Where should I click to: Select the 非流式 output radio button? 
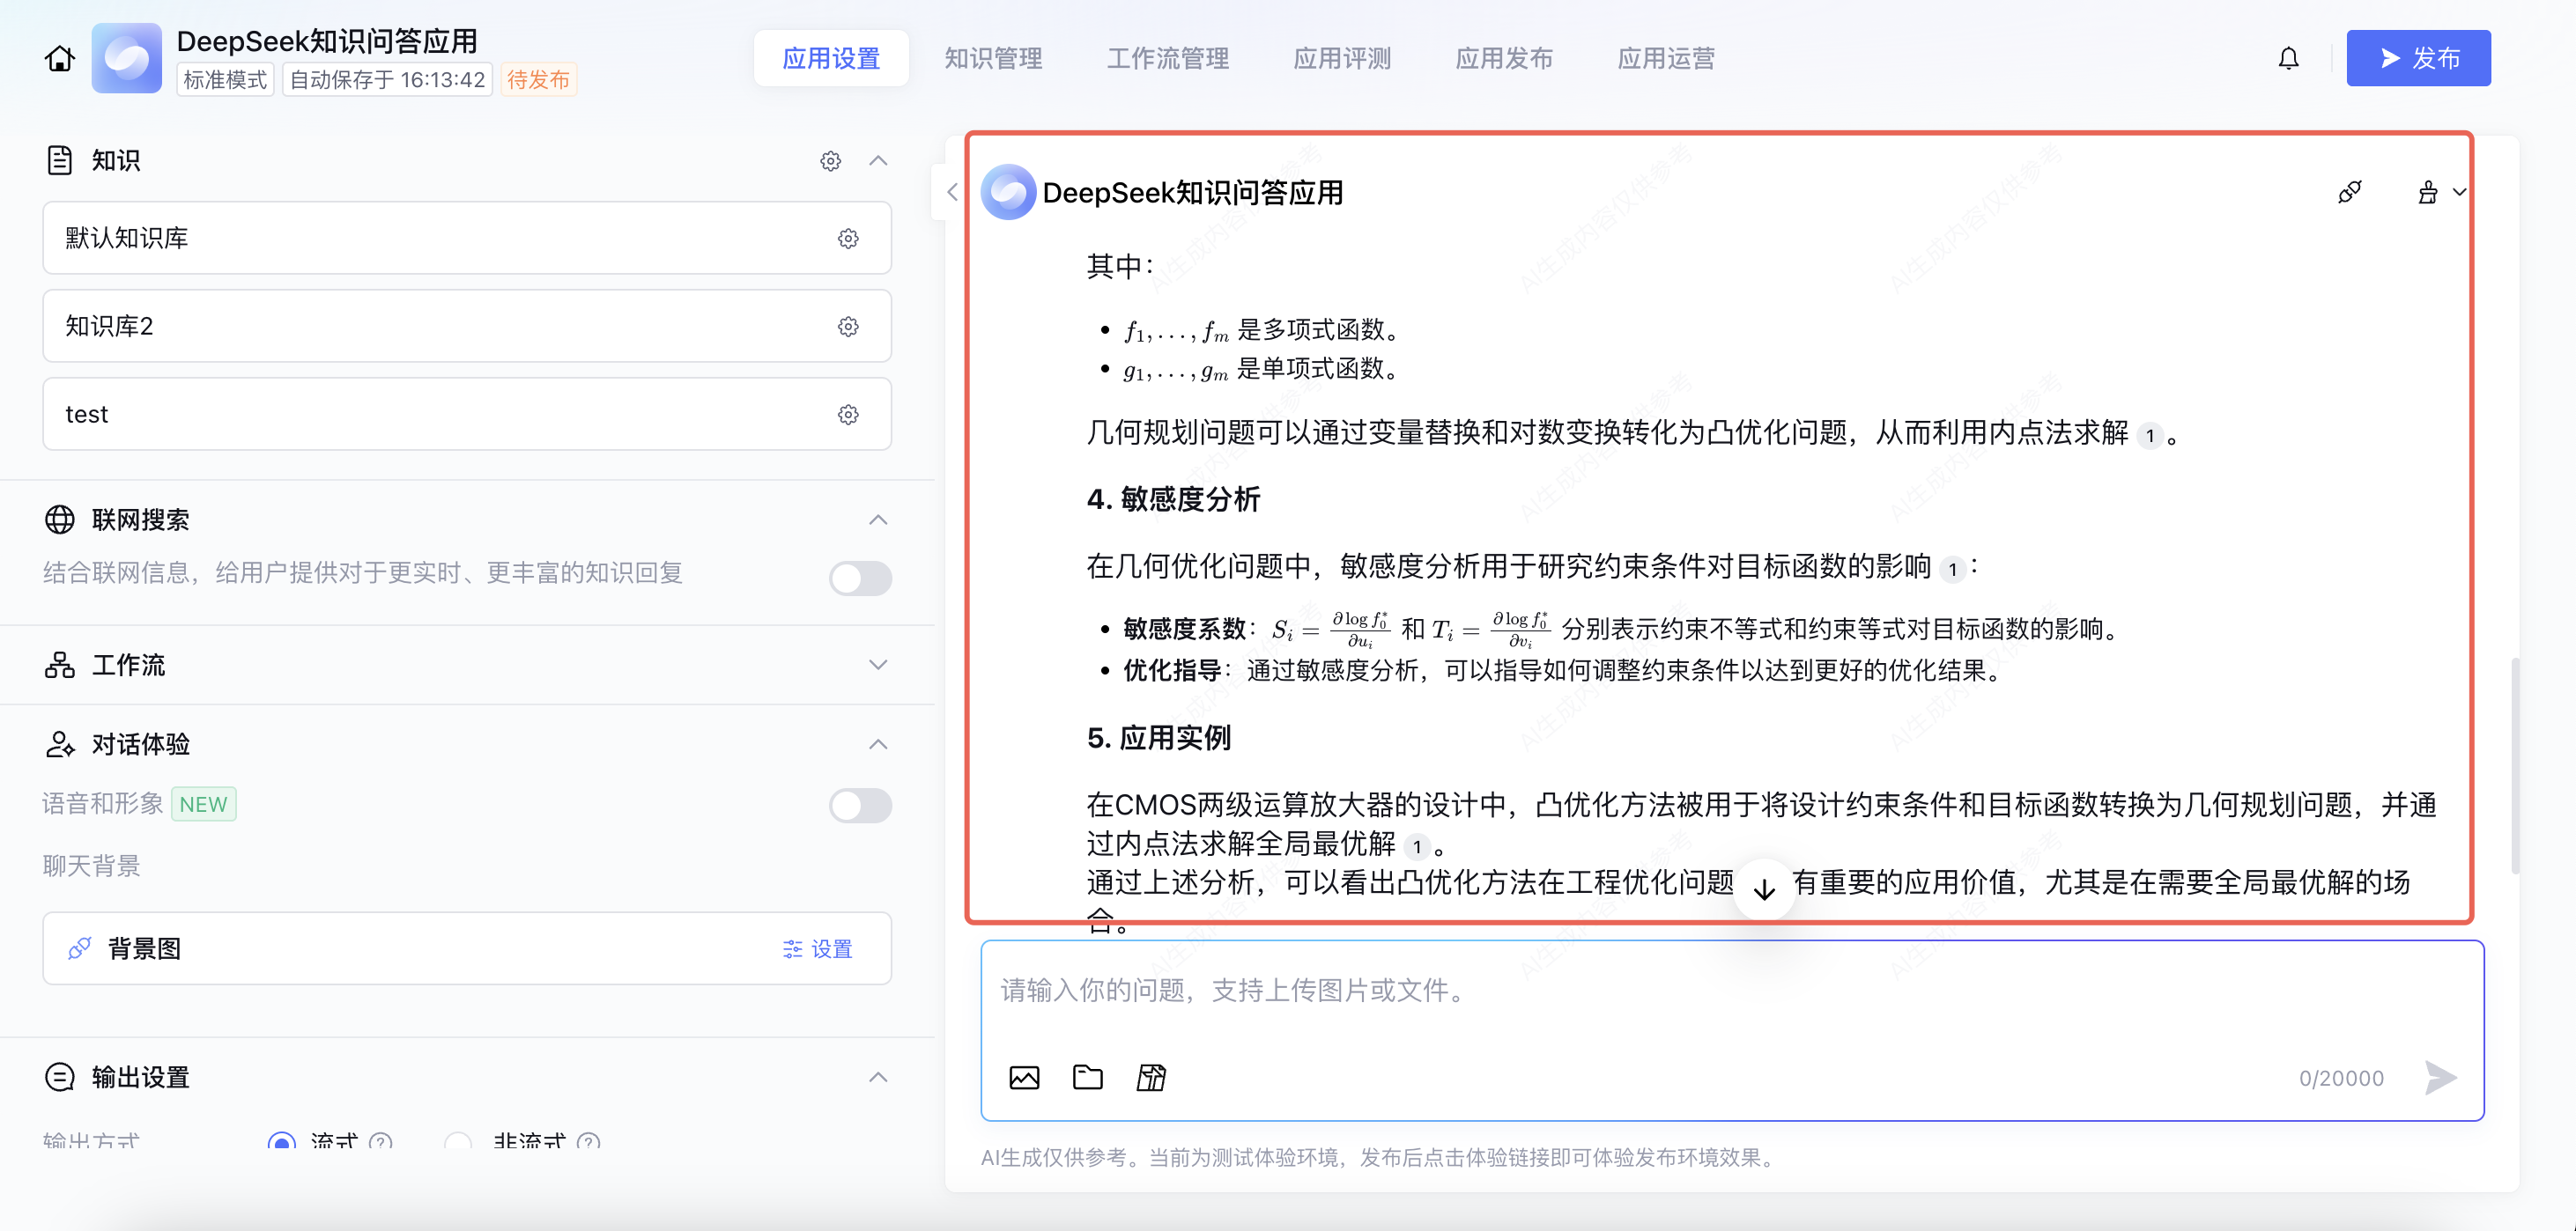(x=458, y=1141)
